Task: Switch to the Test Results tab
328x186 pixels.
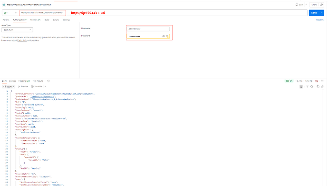Action: 38,81
